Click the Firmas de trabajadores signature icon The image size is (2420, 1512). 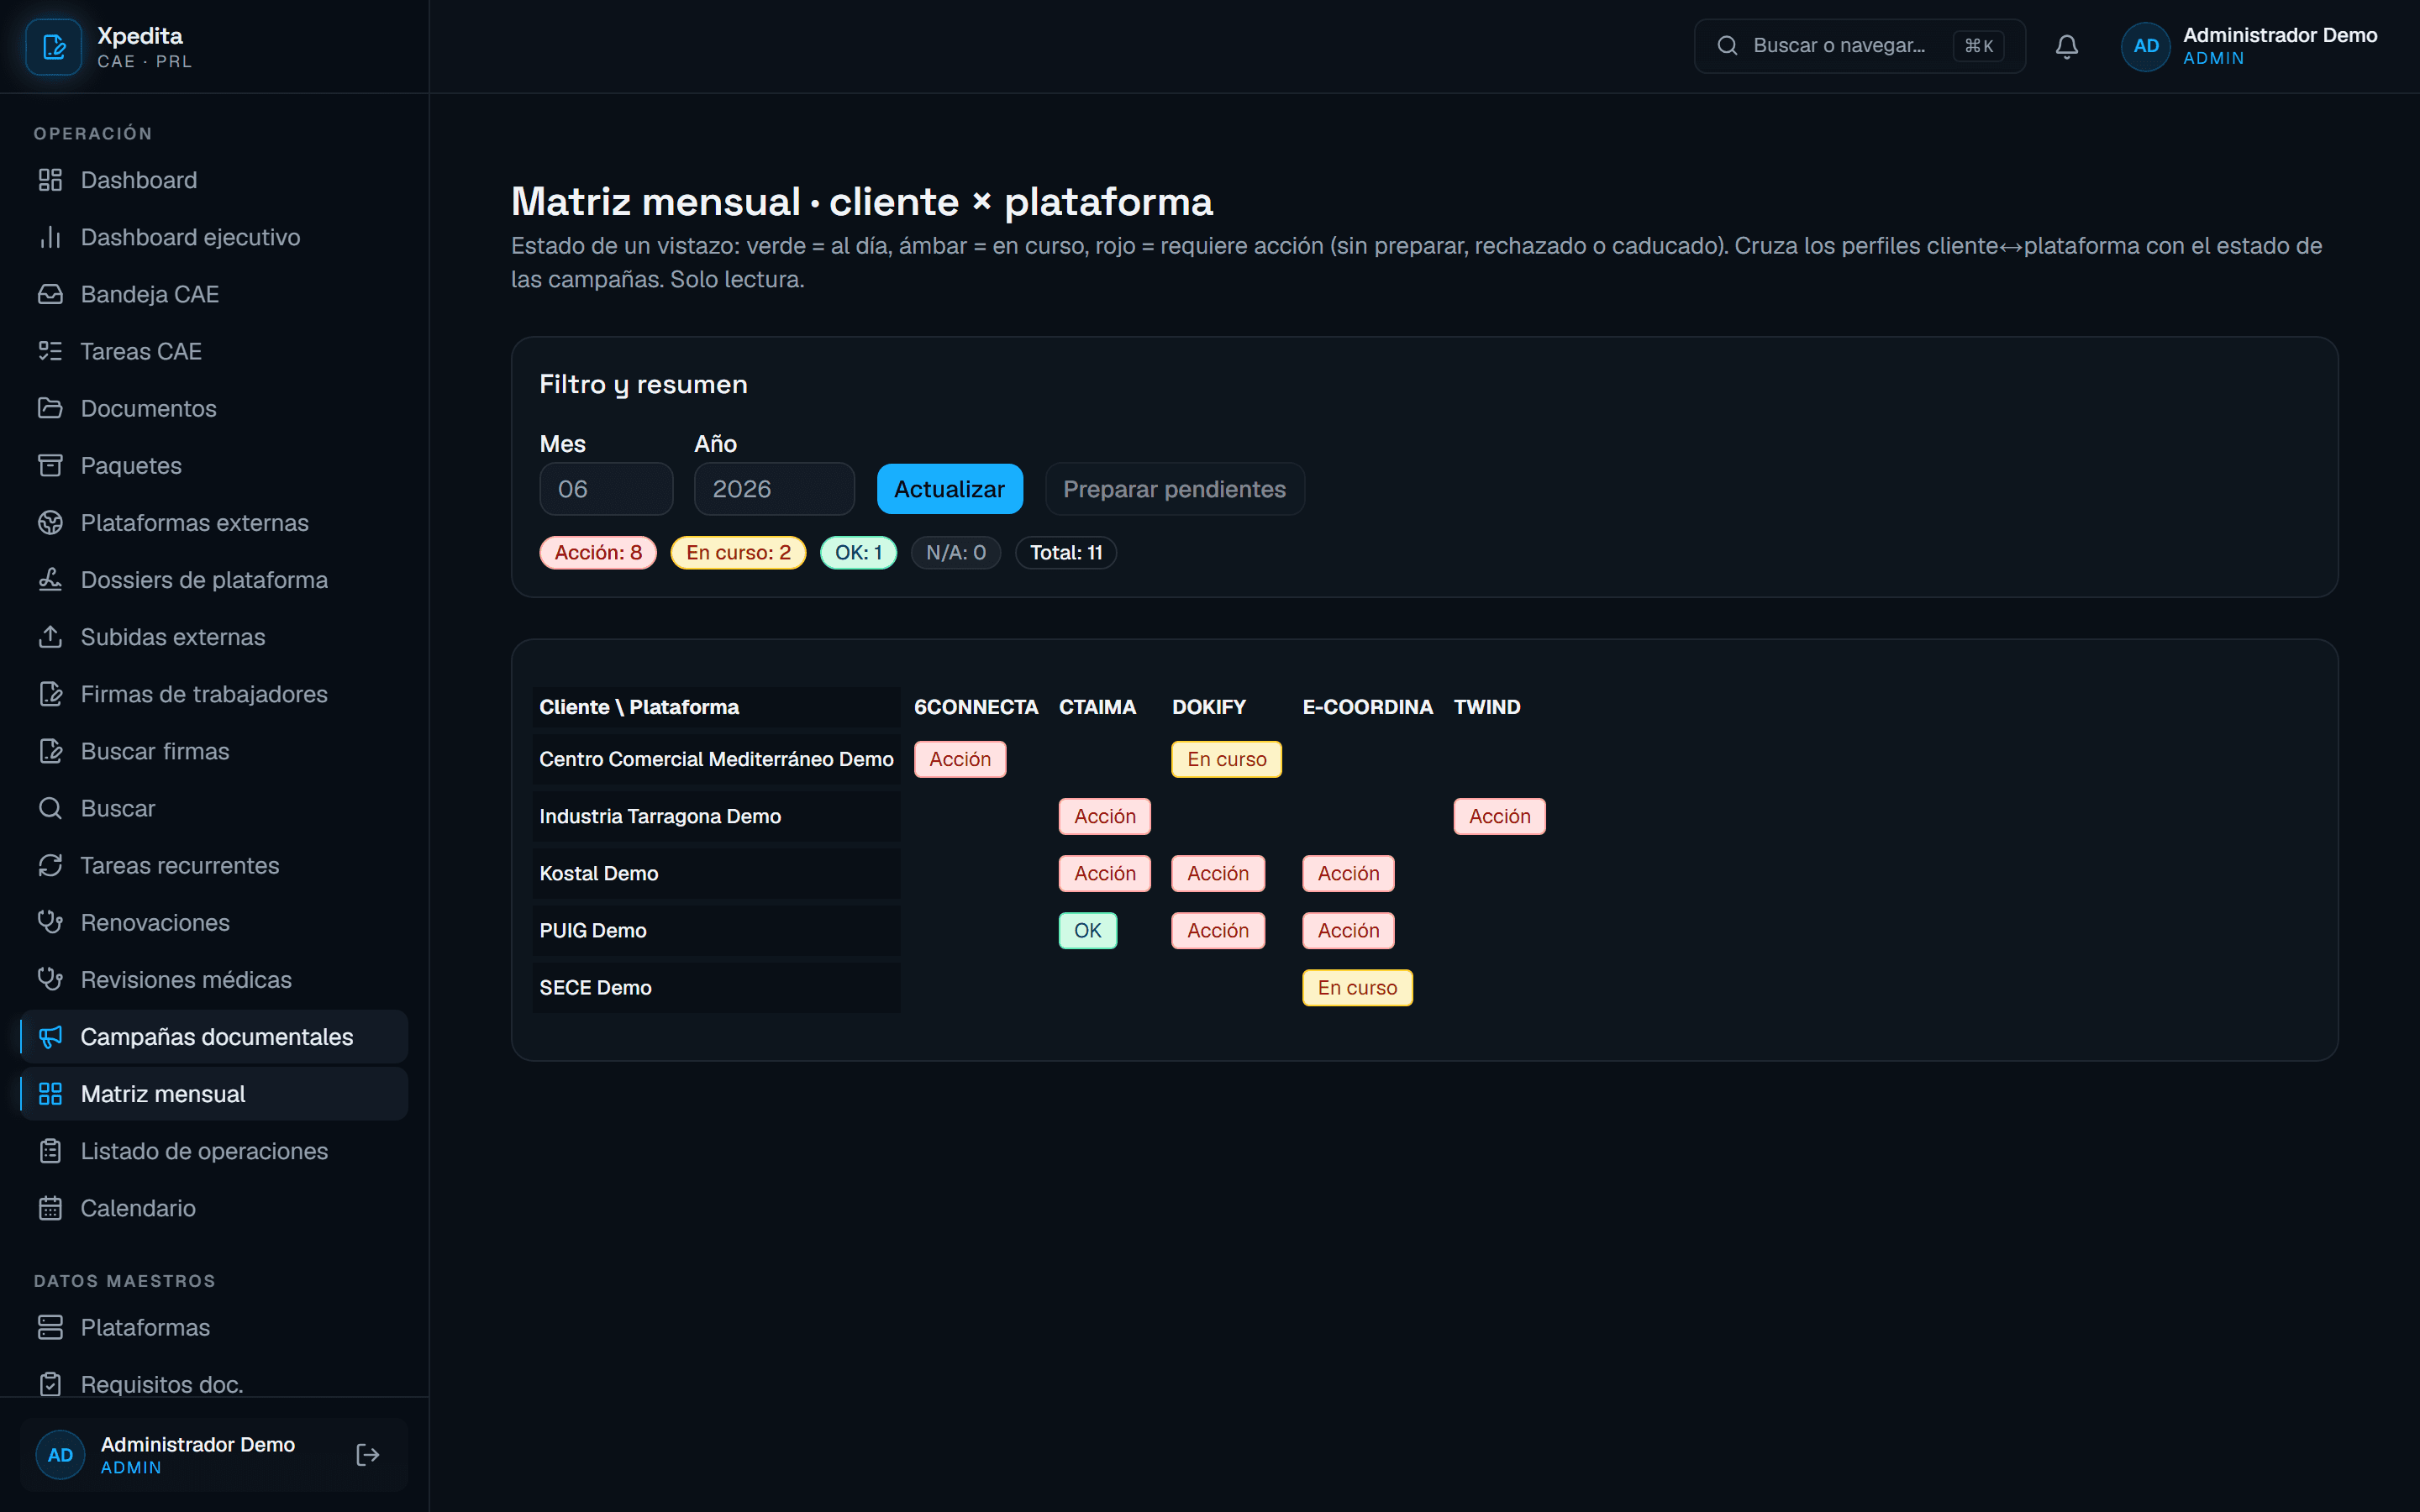(x=50, y=694)
